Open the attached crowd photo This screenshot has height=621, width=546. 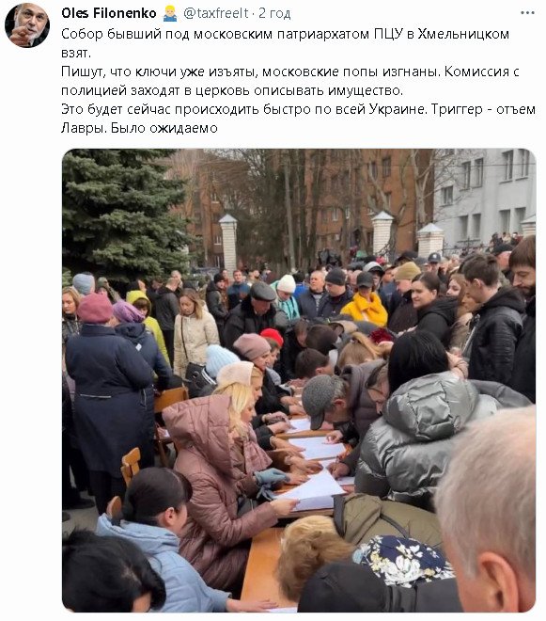point(299,380)
